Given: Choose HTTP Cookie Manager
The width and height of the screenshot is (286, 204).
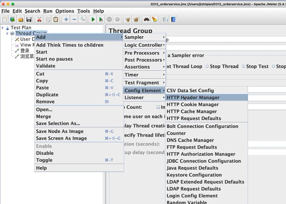Looking at the screenshot, I should (x=207, y=105).
